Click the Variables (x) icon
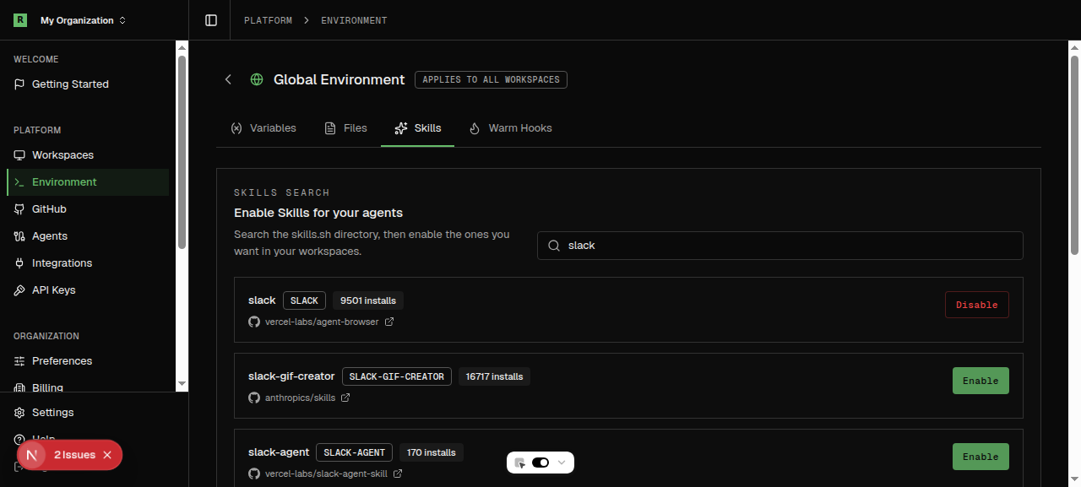The image size is (1081, 487). pos(236,128)
